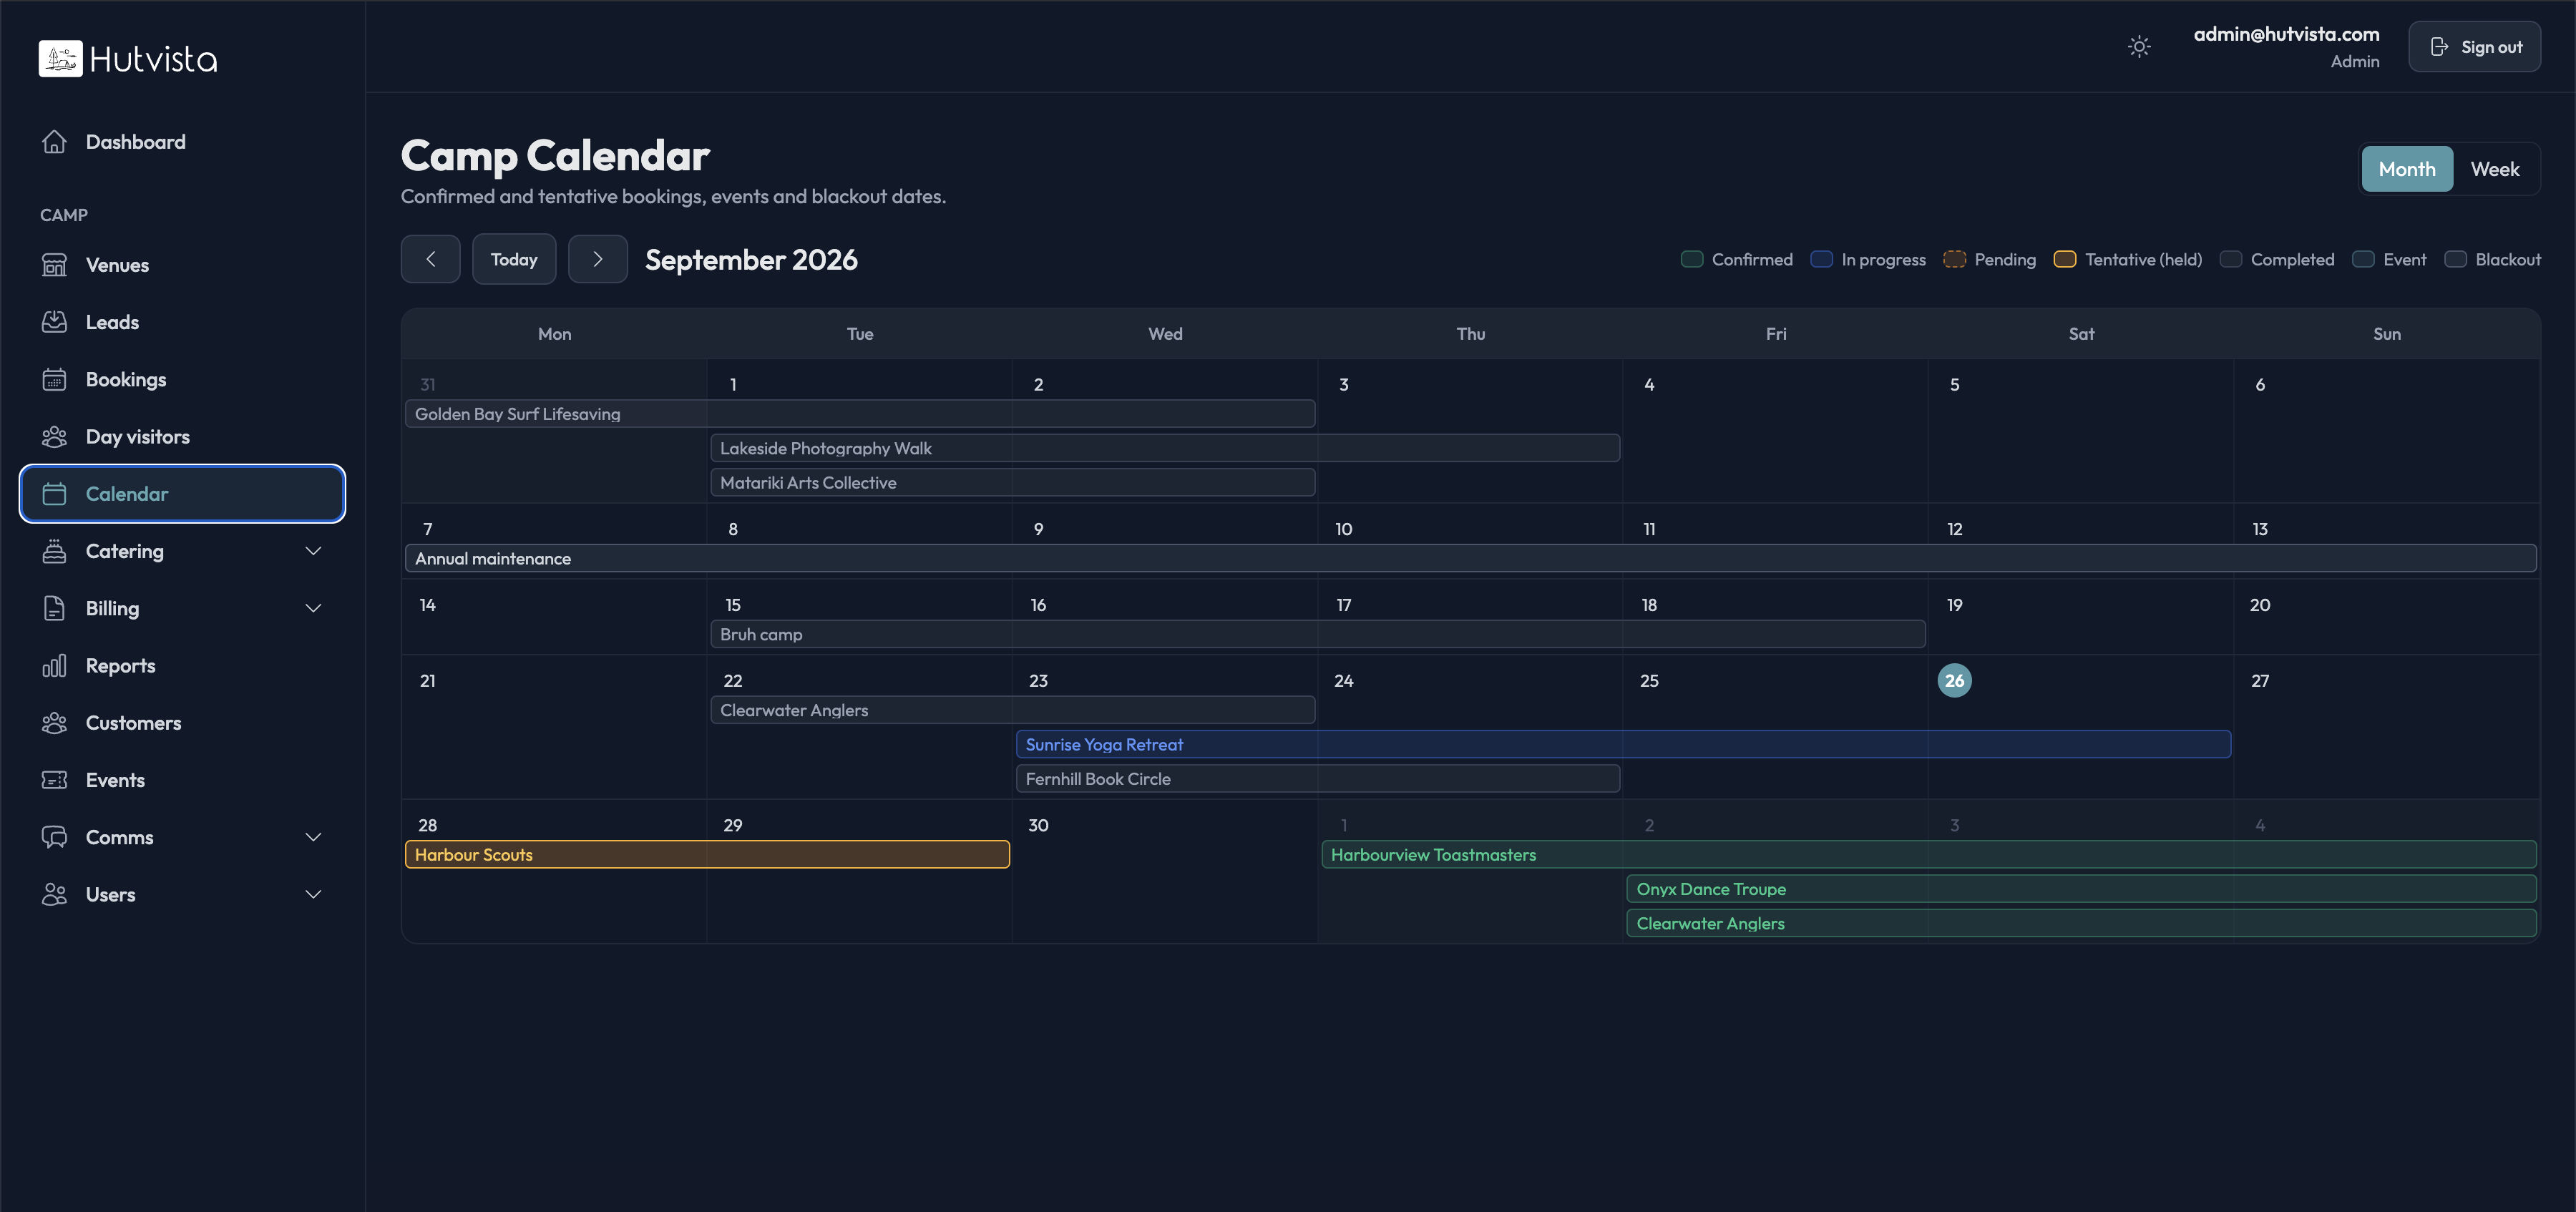Image resolution: width=2576 pixels, height=1212 pixels.
Task: Click the Day visitors people icon
Action: point(54,437)
